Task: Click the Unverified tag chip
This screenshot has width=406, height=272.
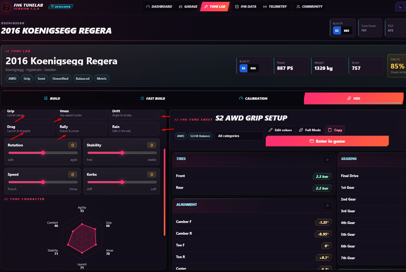Action: tap(60, 79)
